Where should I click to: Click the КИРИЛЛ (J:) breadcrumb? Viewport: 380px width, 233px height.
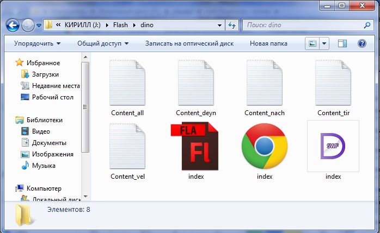(x=82, y=25)
